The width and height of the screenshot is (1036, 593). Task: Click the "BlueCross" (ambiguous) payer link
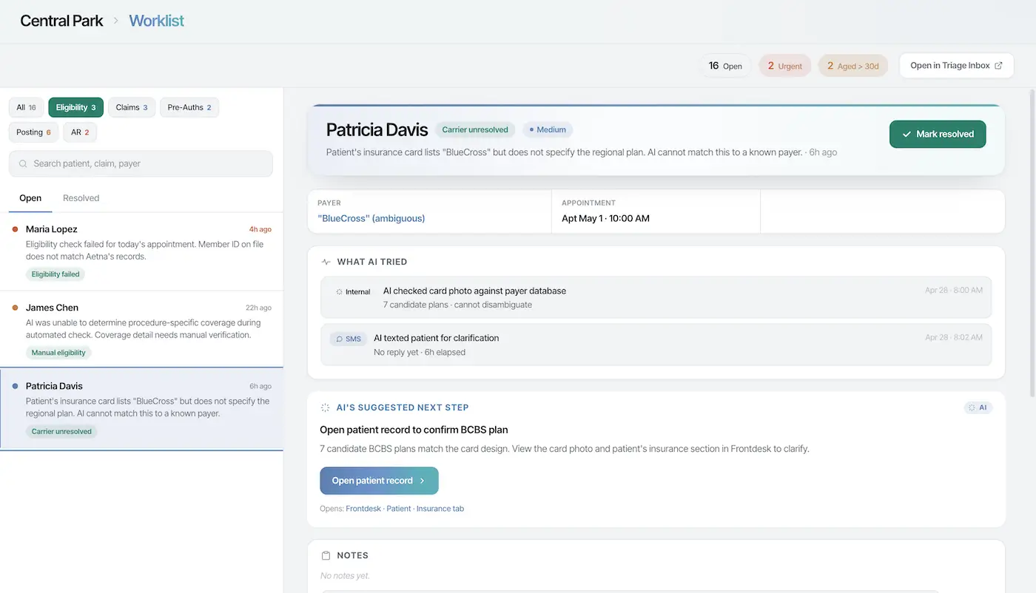[x=371, y=219]
